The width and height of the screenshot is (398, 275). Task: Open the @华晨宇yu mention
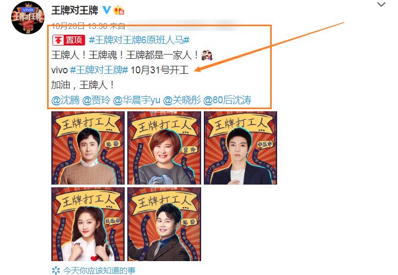point(136,100)
